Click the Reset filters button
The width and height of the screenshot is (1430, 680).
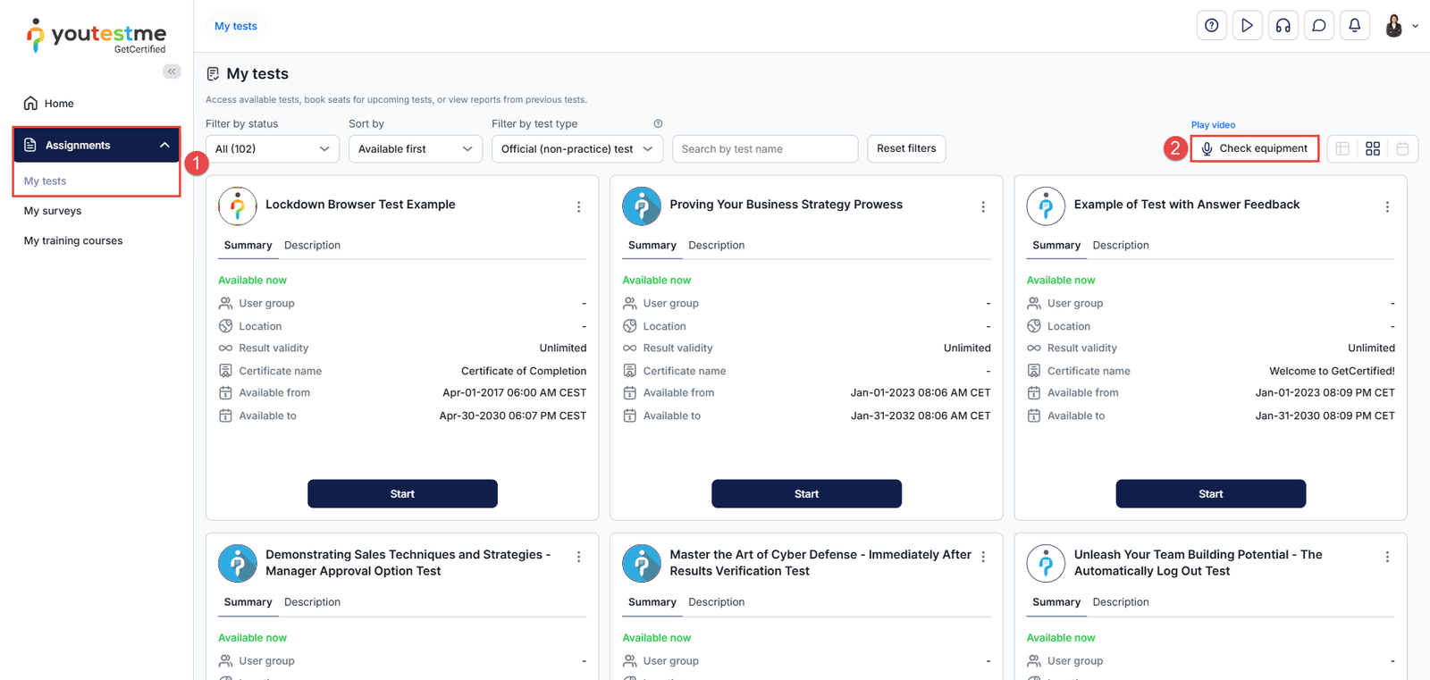(x=906, y=148)
